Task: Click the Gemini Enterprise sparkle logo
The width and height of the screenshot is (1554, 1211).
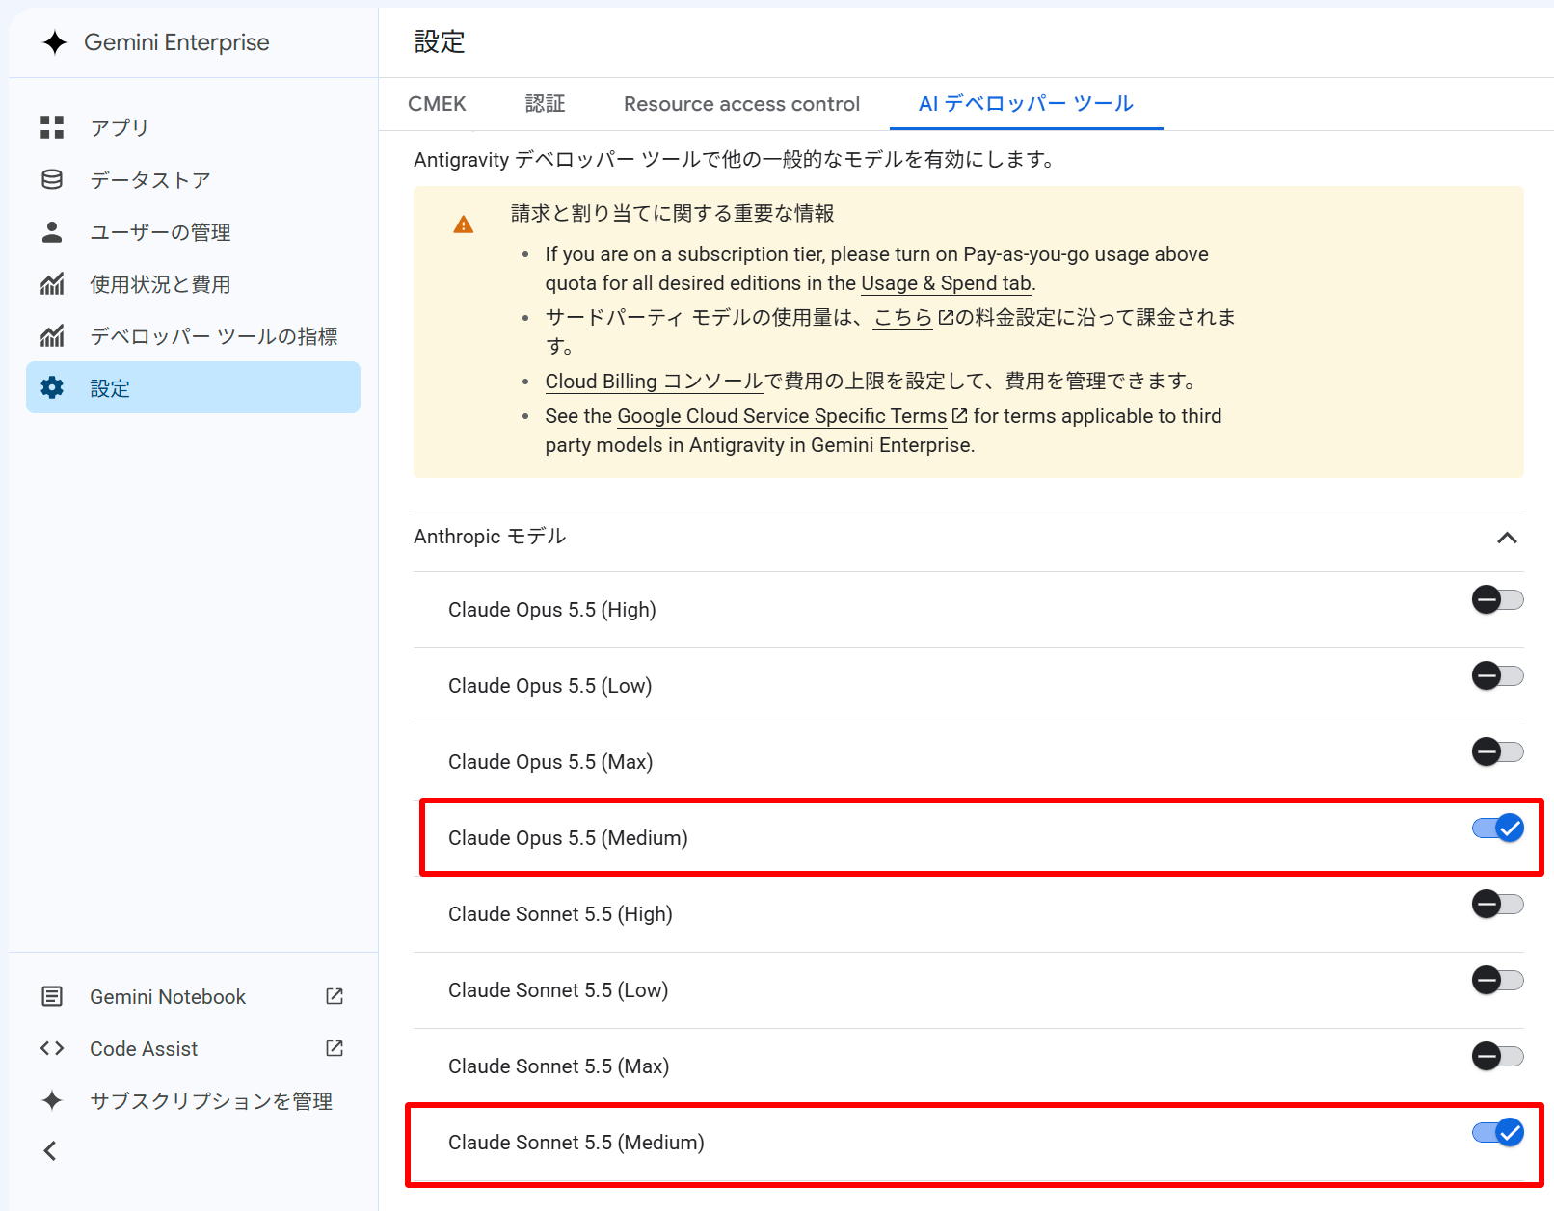Action: click(x=55, y=42)
